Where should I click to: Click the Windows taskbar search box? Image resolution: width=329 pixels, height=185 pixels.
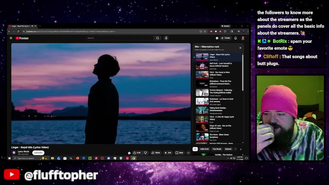31,158
